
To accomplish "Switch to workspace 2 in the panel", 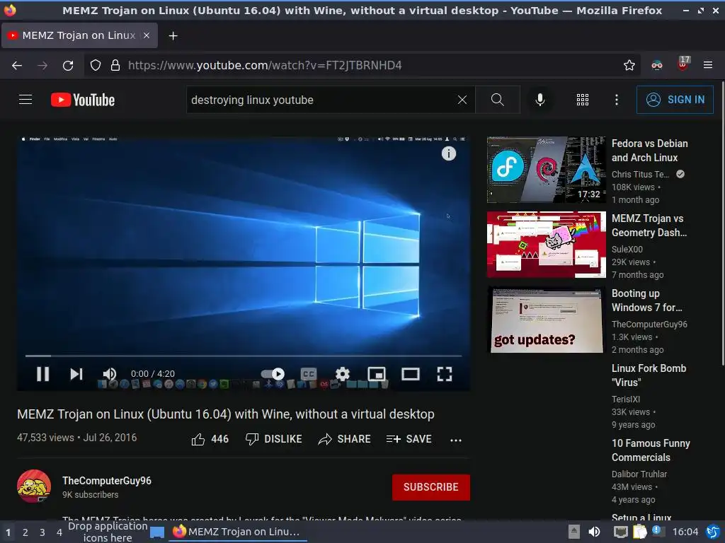I will pyautogui.click(x=25, y=532).
